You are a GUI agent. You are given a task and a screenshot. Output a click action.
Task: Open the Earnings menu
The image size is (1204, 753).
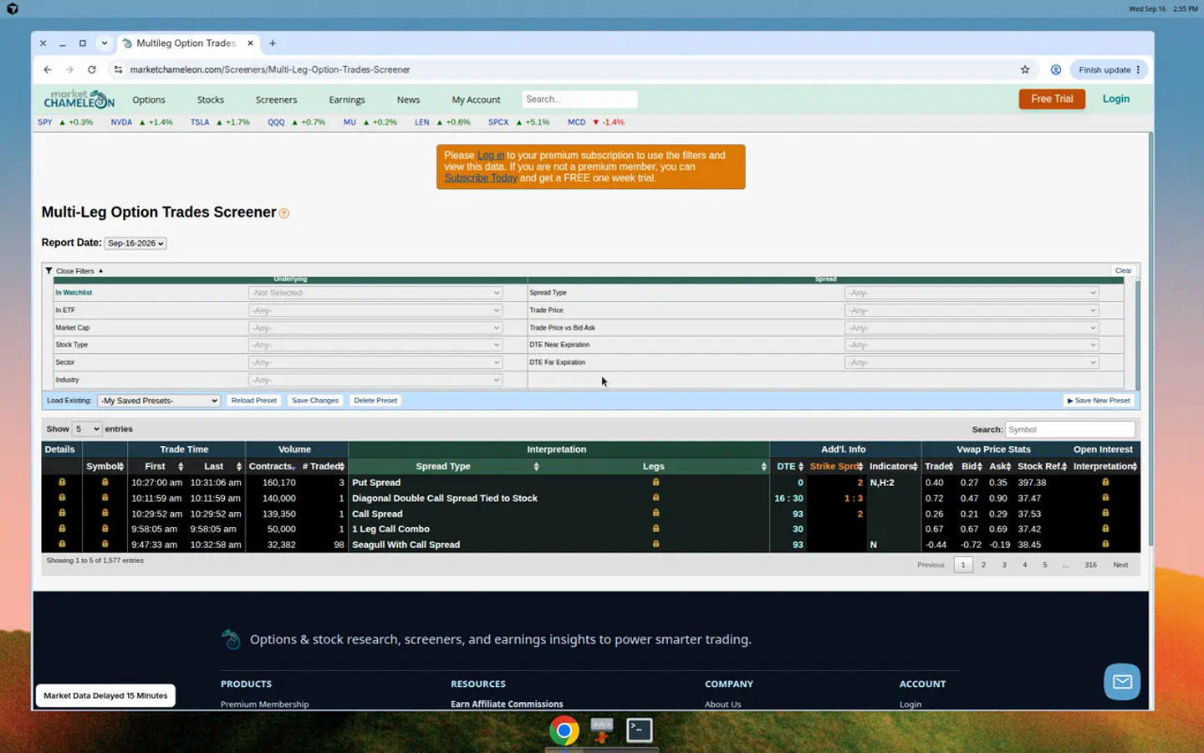347,100
